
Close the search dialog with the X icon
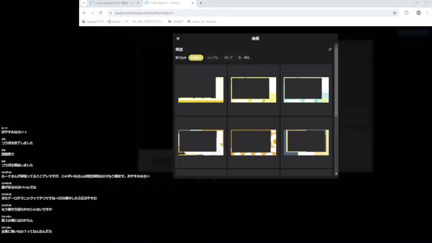pyautogui.click(x=178, y=38)
